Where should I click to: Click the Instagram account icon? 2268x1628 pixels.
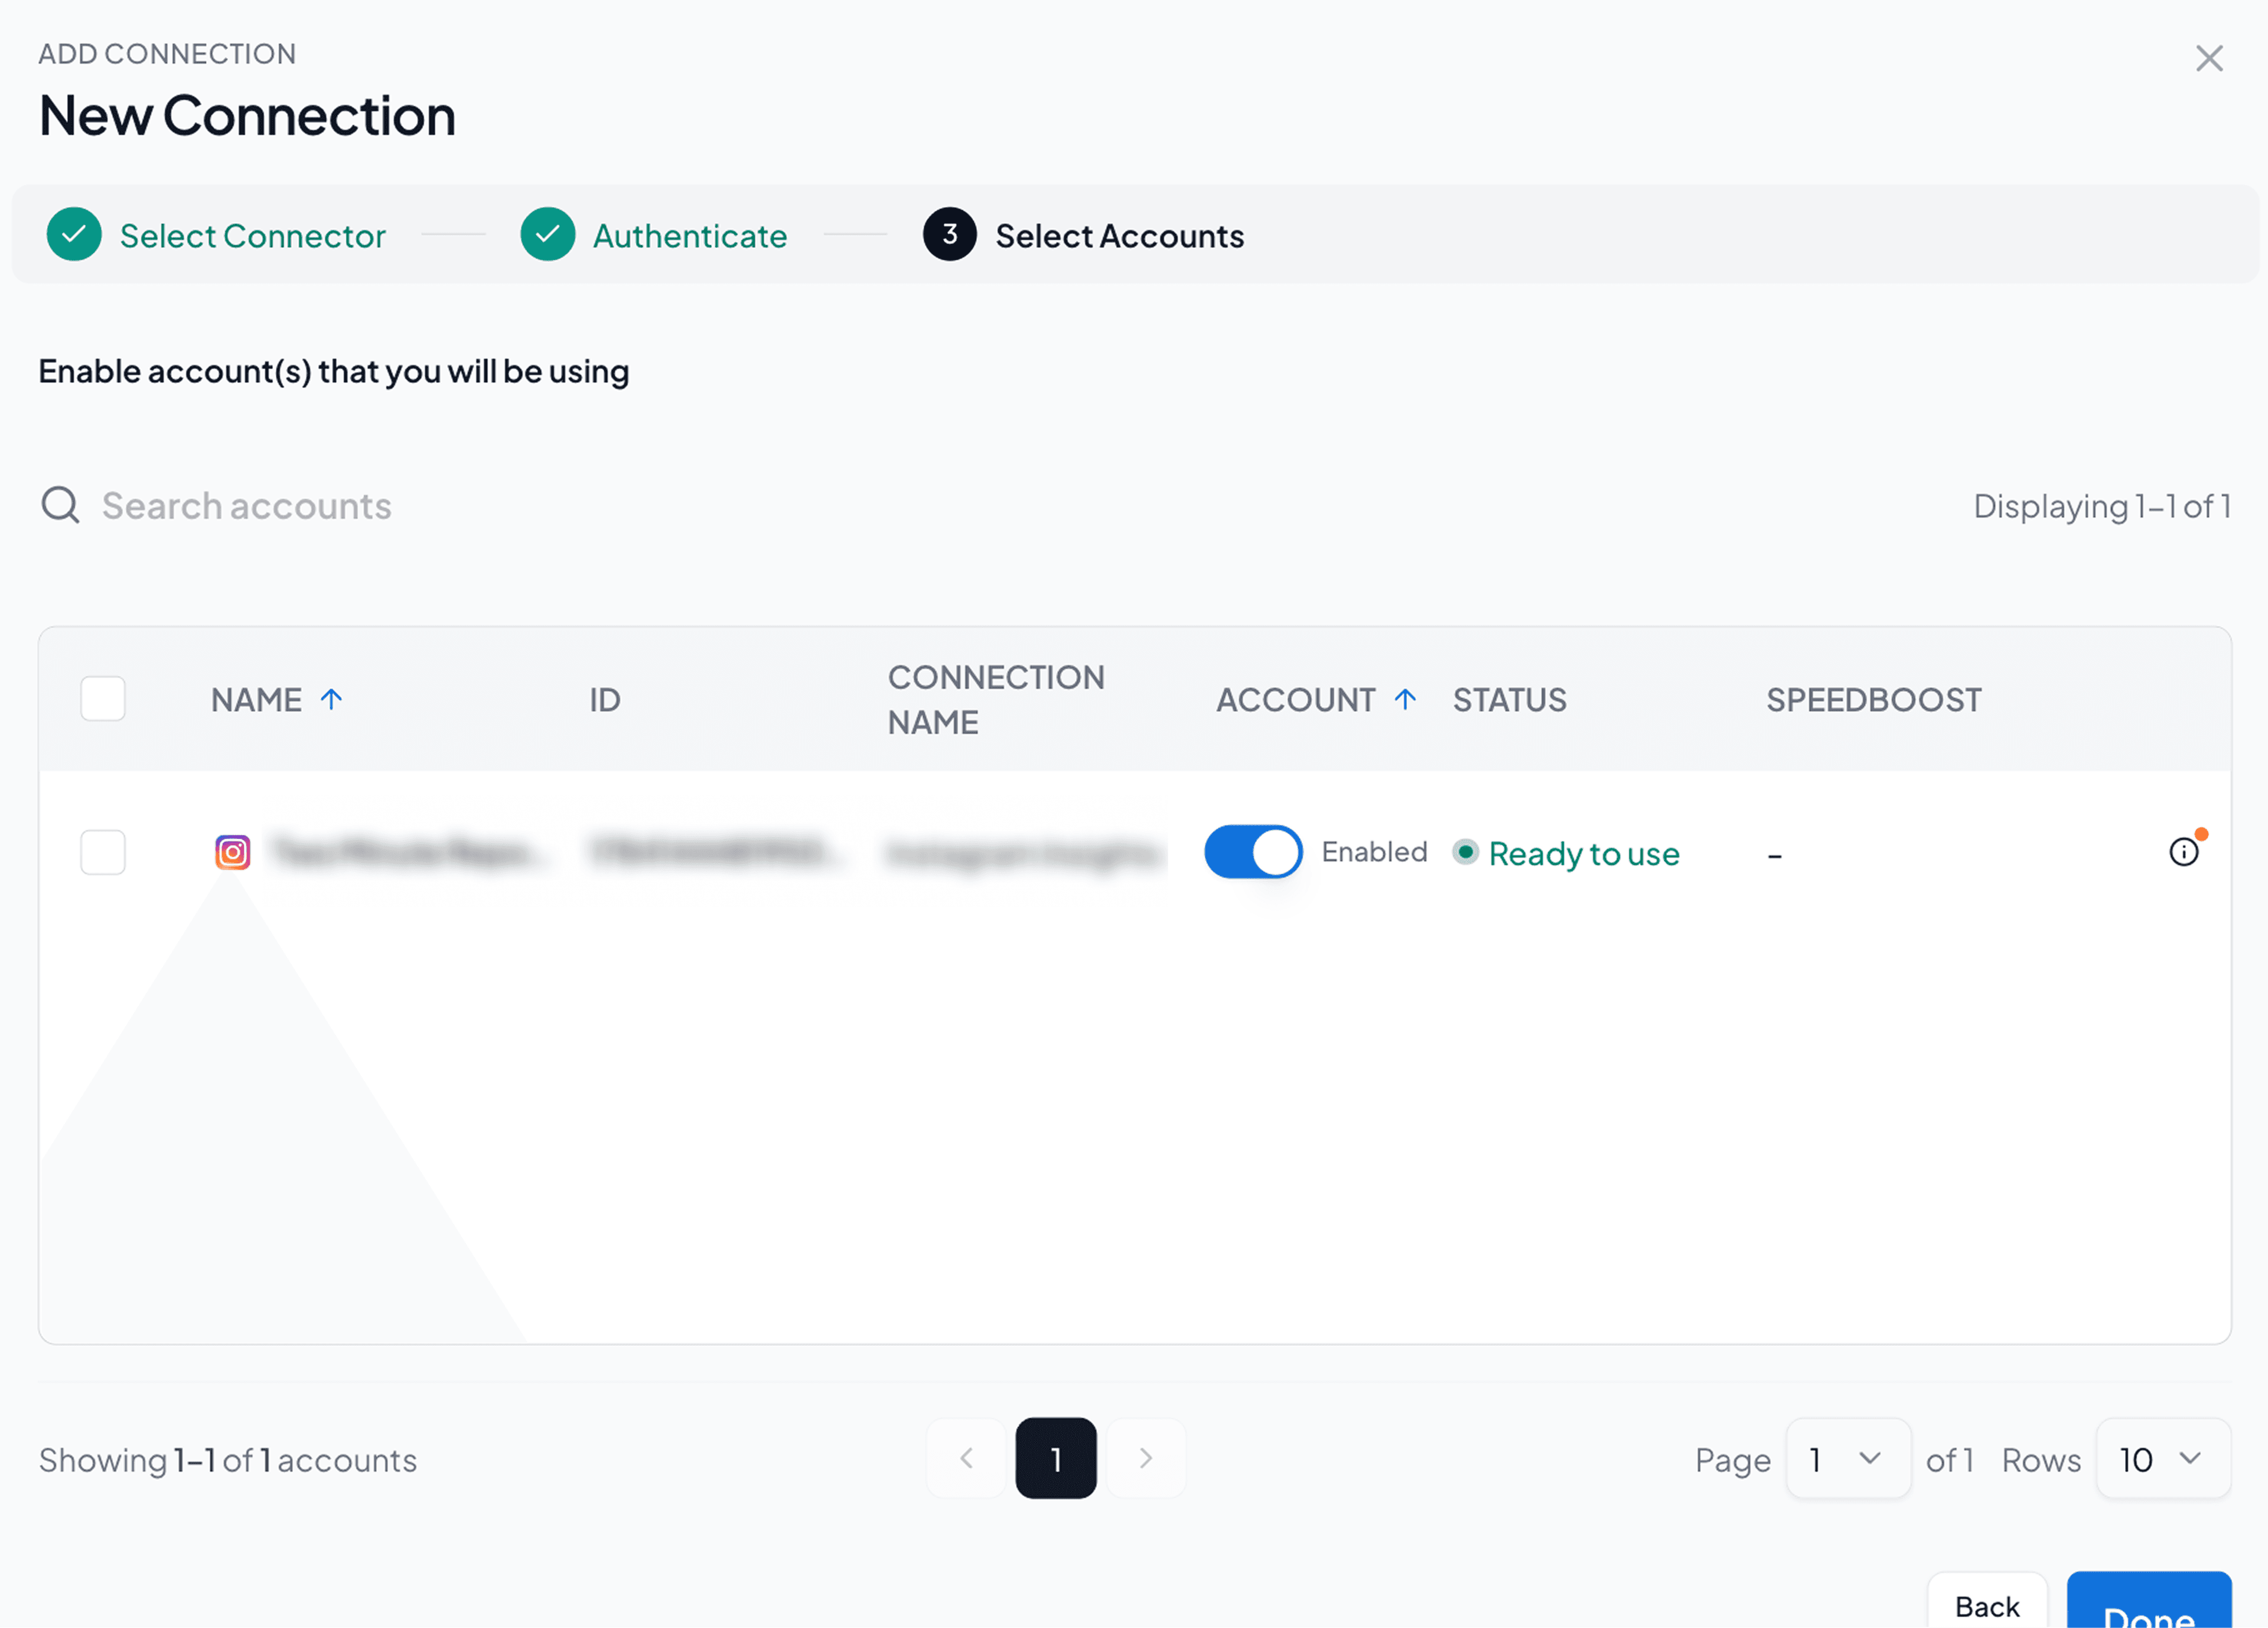click(x=233, y=852)
